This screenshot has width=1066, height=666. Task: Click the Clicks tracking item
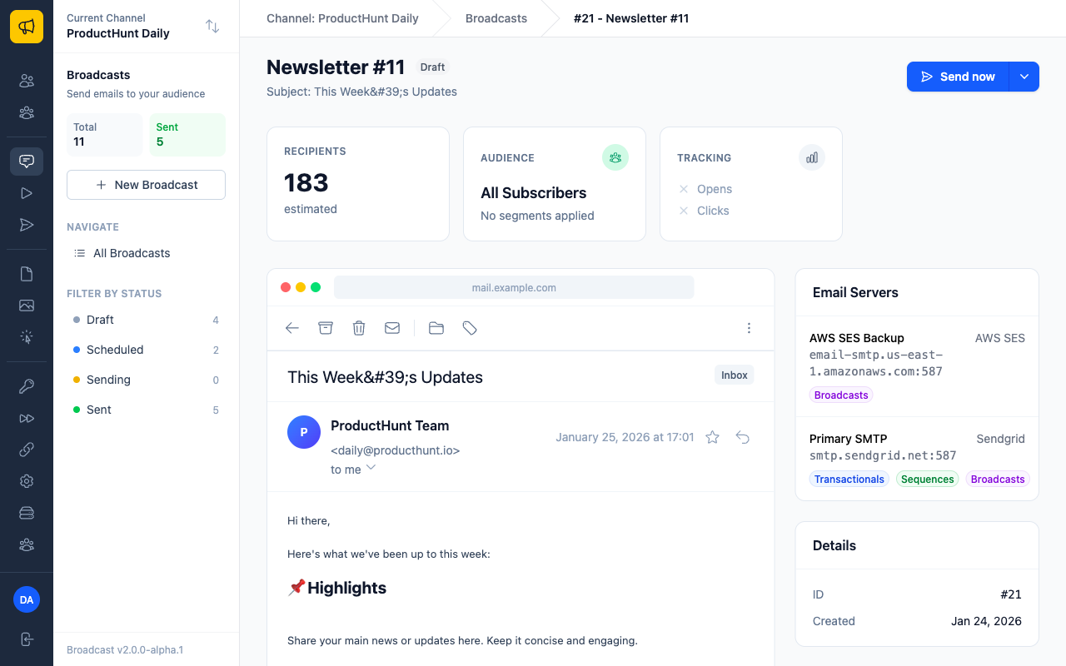pyautogui.click(x=713, y=211)
